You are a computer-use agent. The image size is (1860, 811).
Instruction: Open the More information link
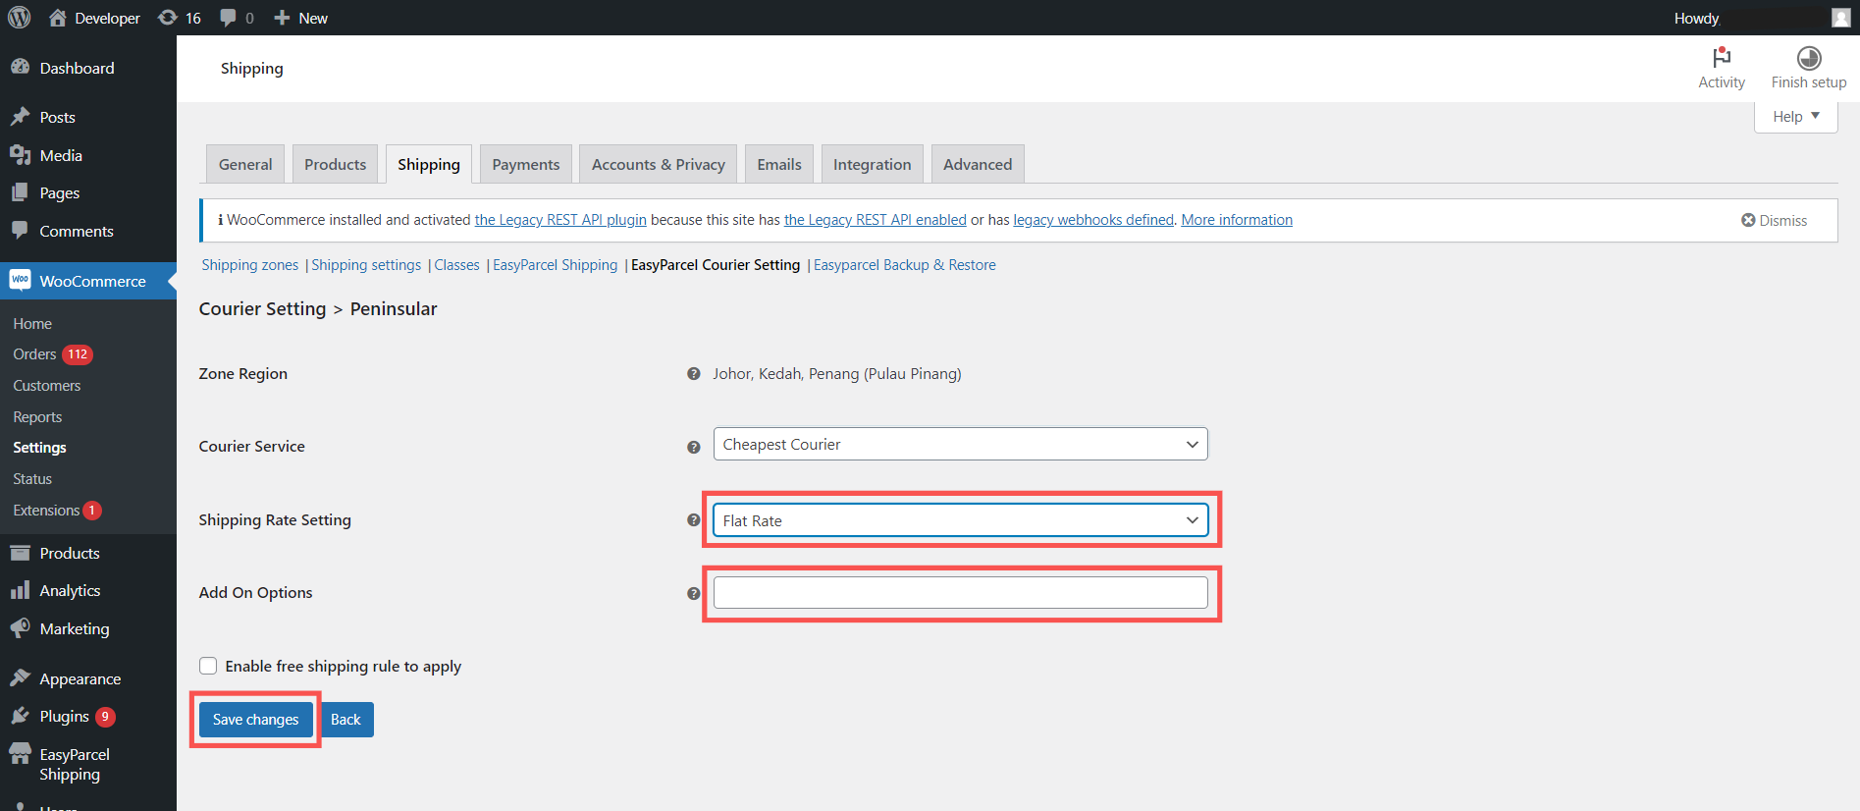[1237, 220]
